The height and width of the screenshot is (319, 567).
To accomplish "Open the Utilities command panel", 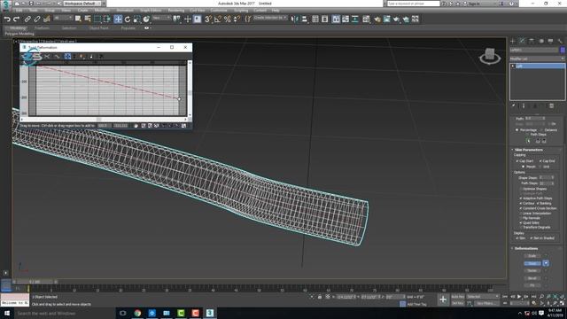I will click(x=560, y=41).
